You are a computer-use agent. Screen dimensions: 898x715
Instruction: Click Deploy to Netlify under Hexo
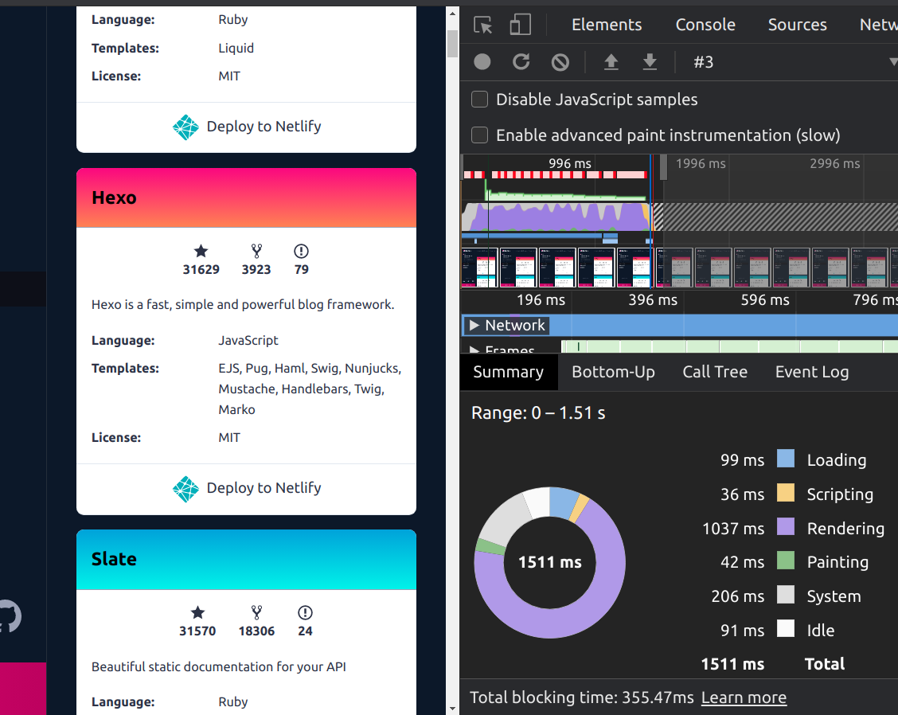(x=264, y=488)
